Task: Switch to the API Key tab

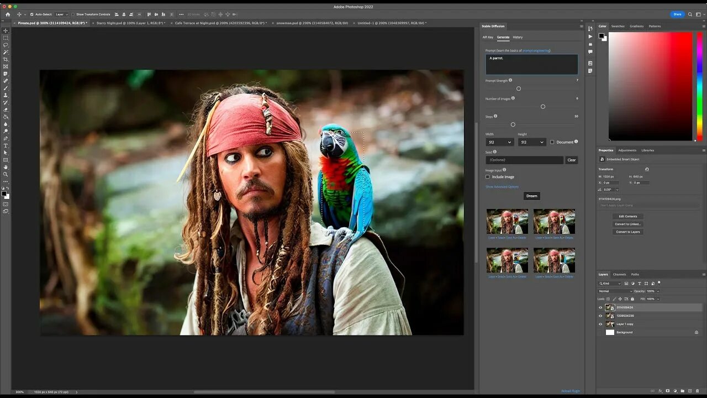Action: (x=488, y=37)
